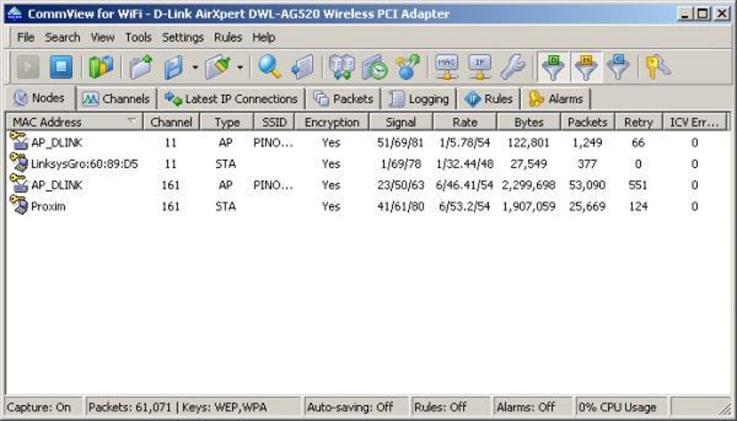Switch to the Packets tab
Screen dimensions: 737x421
pyautogui.click(x=343, y=99)
